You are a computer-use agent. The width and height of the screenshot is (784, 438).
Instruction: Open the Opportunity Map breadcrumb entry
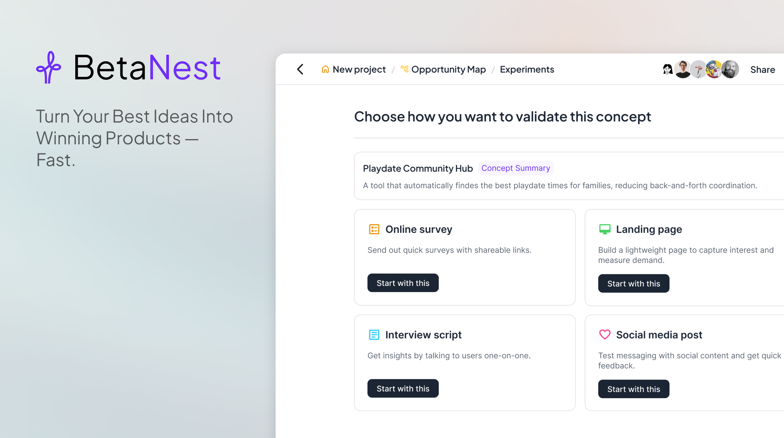pos(449,69)
